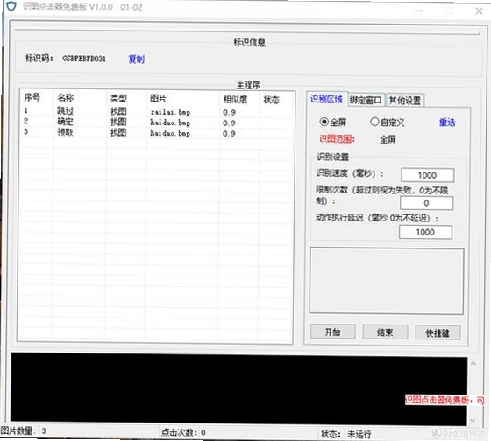Click the 点击次数 status bar entry

pos(183,432)
